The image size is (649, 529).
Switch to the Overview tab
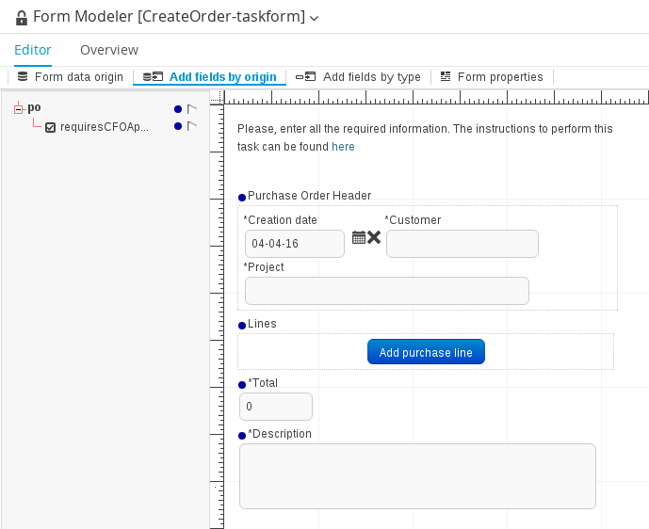(109, 50)
